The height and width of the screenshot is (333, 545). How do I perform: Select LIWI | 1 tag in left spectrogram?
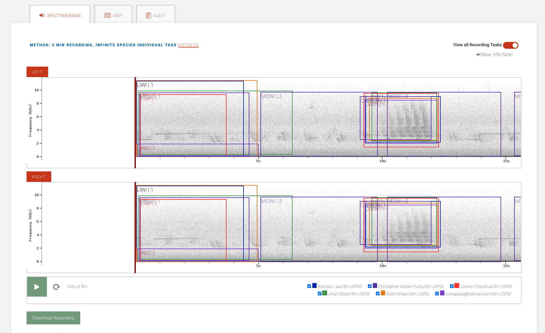(x=145, y=85)
